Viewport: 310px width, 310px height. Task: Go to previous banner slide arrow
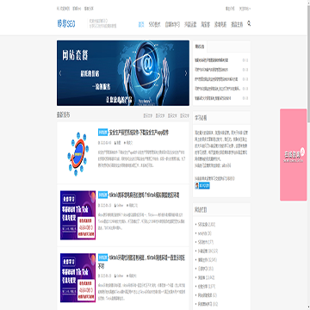click(x=60, y=73)
